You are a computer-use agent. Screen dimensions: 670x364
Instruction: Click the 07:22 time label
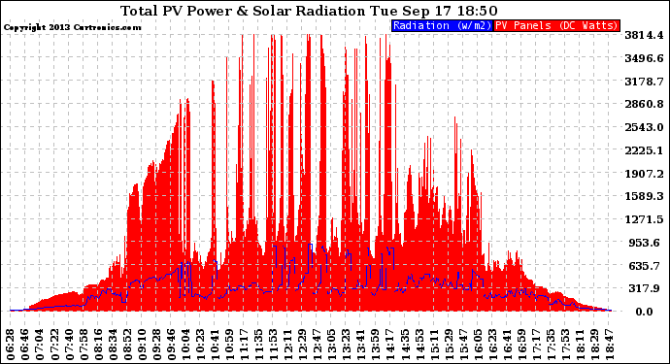[54, 345]
